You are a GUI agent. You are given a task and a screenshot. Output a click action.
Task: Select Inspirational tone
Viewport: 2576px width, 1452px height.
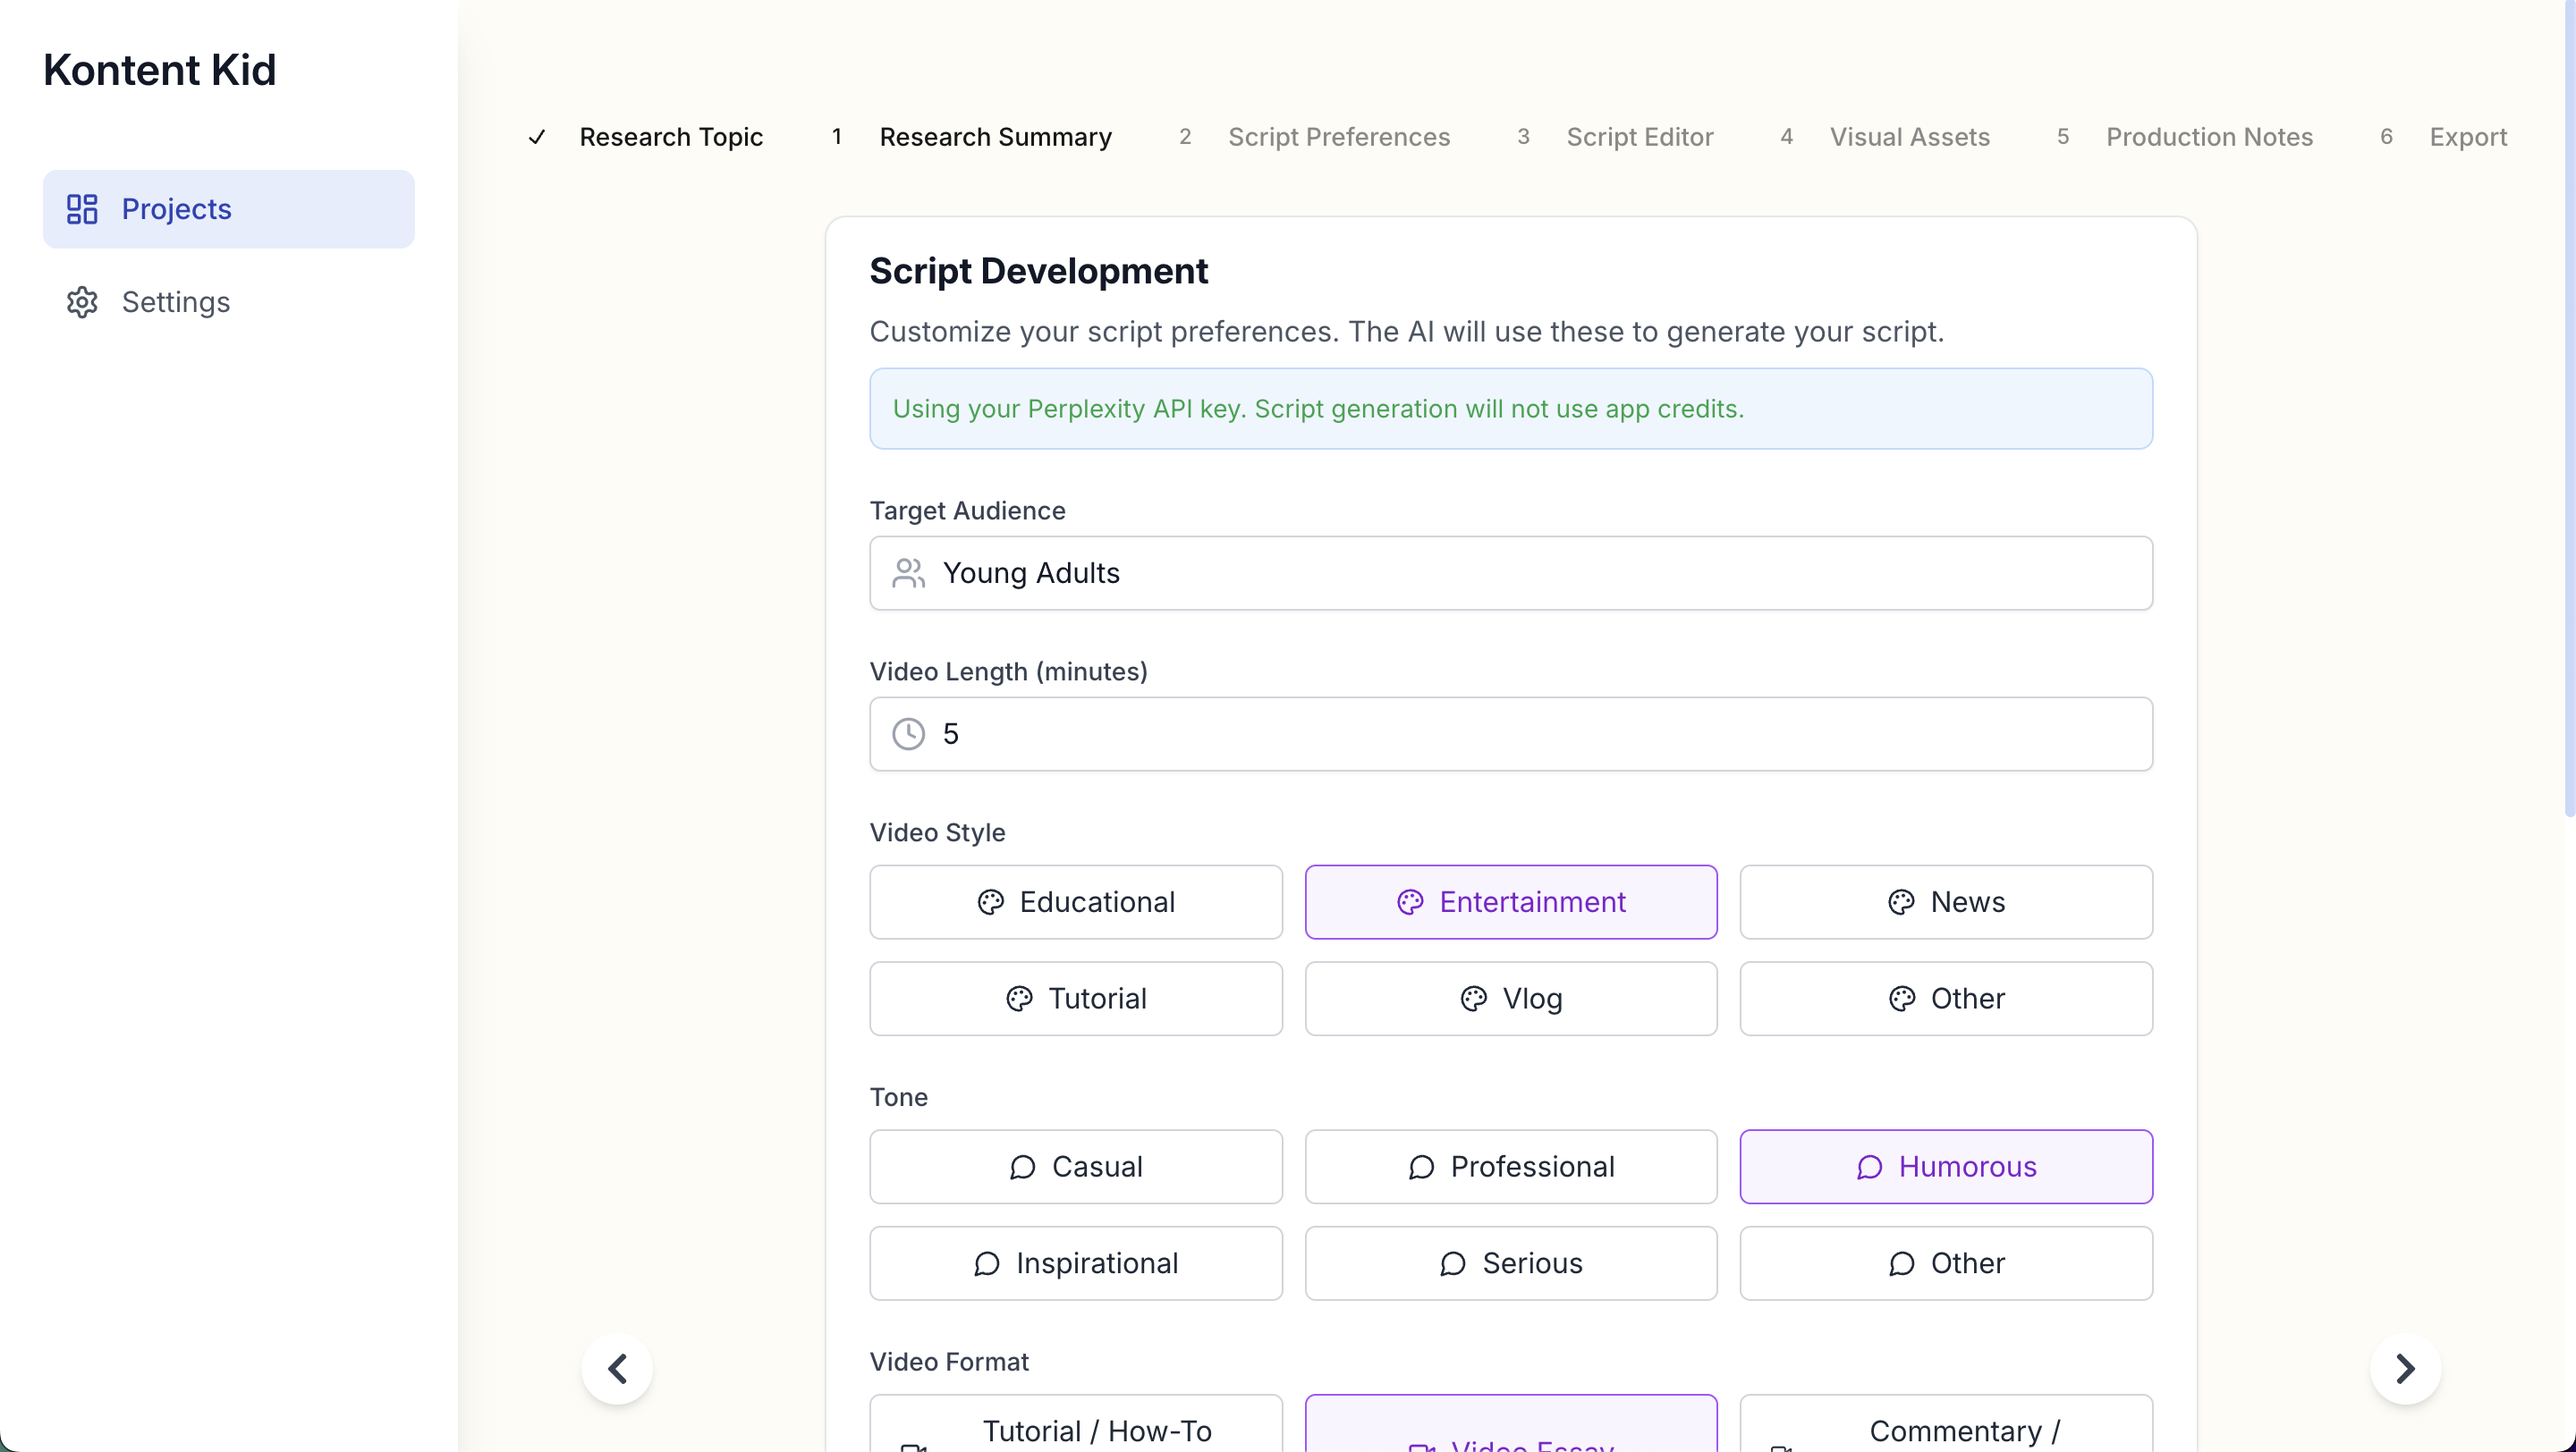(x=1075, y=1263)
